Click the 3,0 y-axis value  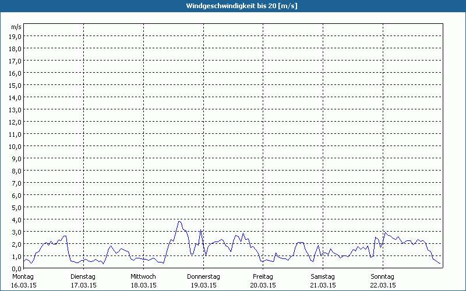pos(16,232)
